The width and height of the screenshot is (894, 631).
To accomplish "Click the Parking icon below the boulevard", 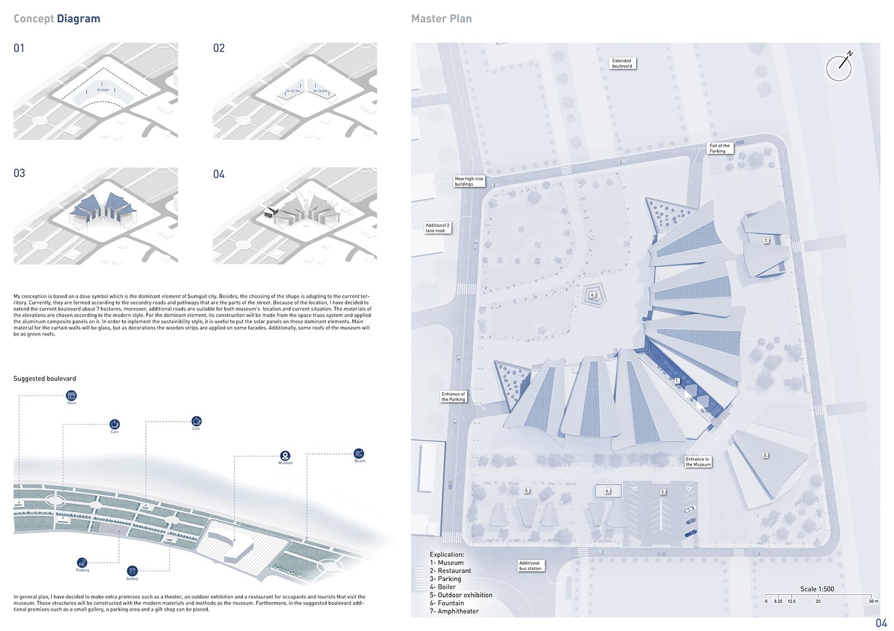I will 82,562.
